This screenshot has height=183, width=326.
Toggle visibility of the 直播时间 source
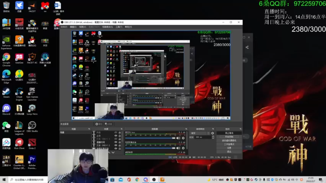[116, 142]
